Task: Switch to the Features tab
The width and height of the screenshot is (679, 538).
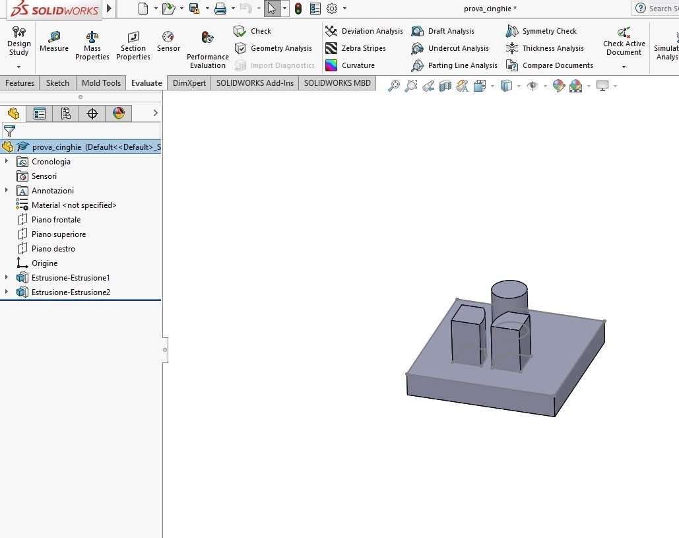Action: point(20,83)
